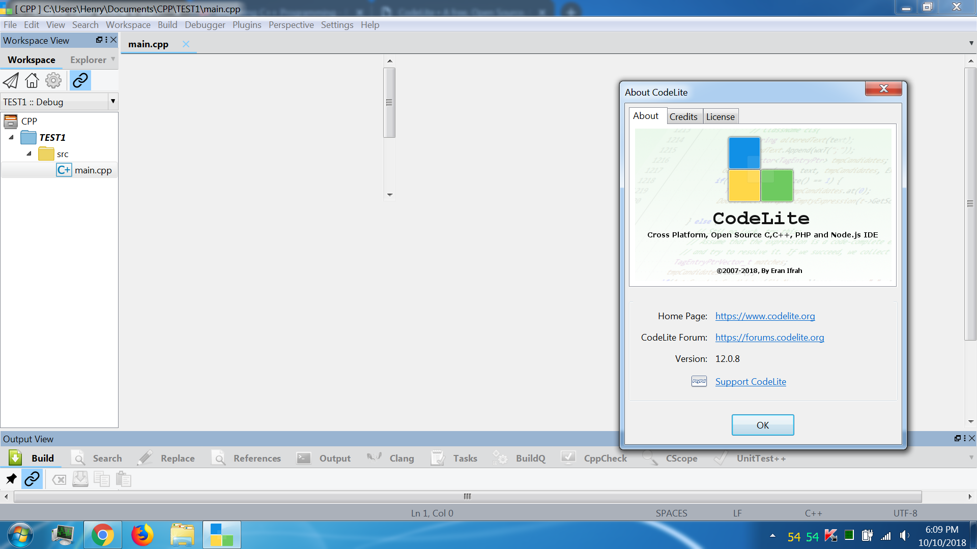977x549 pixels.
Task: Click the paper plane send icon in Workspace View
Action: [x=10, y=80]
